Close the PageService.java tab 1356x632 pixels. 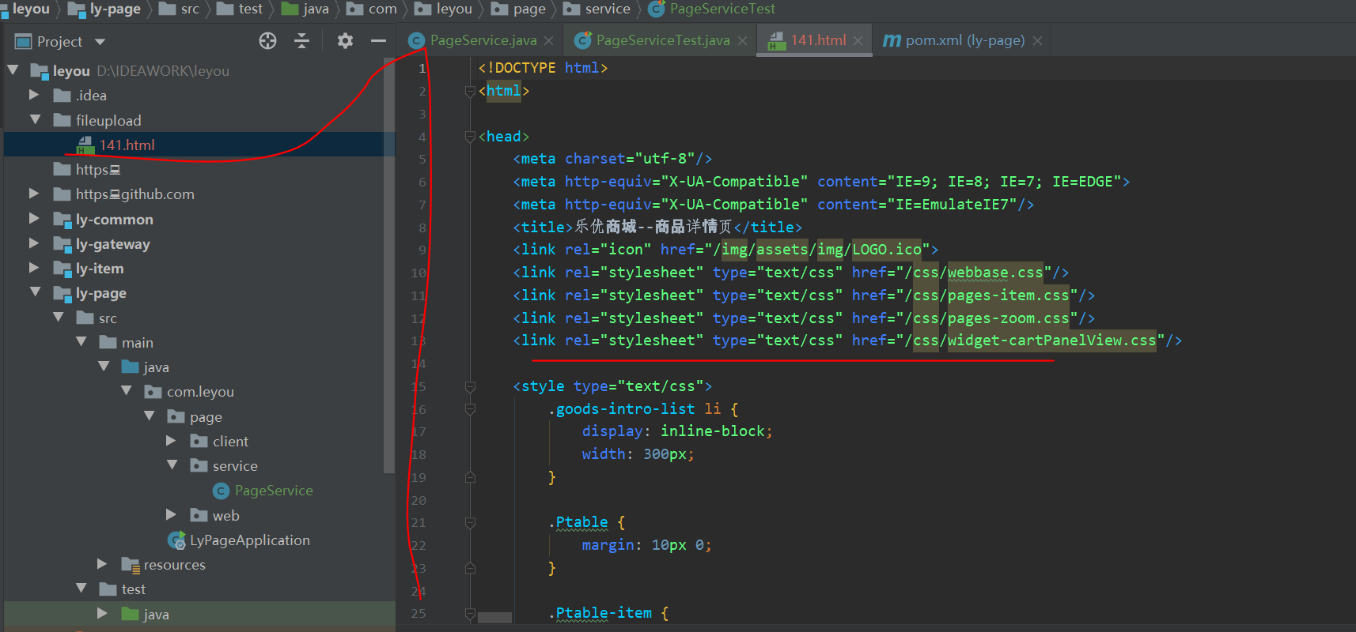(549, 40)
